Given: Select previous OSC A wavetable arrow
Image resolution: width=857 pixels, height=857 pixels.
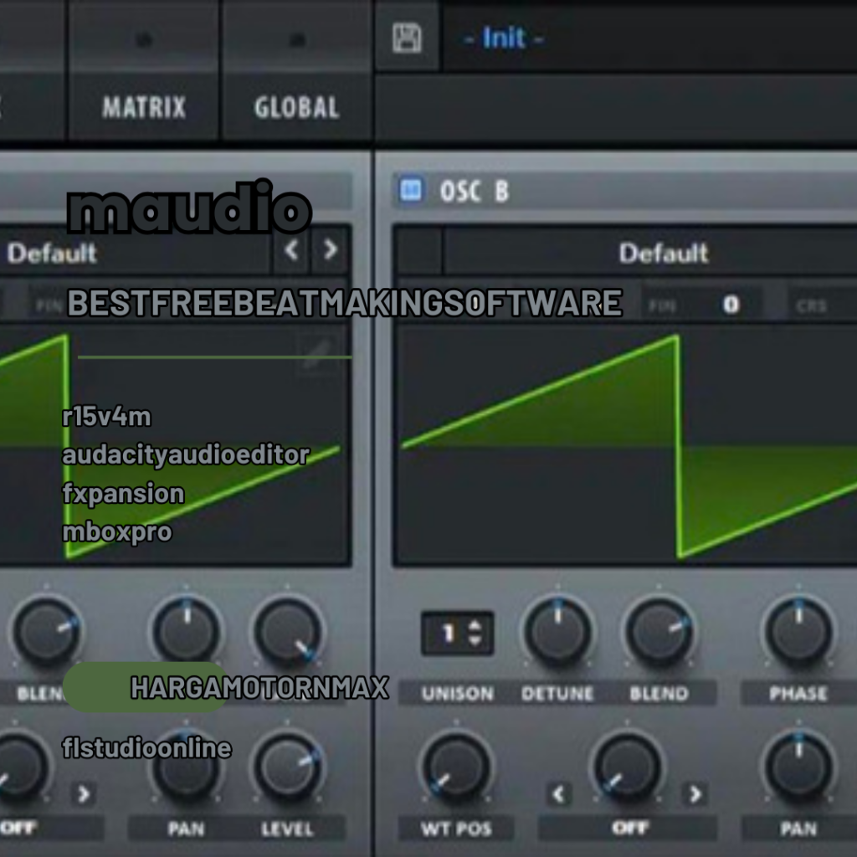Looking at the screenshot, I should [291, 250].
